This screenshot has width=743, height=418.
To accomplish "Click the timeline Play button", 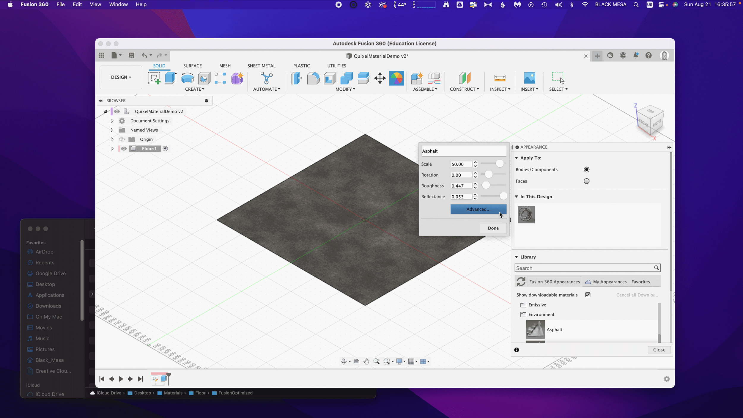I will [x=121, y=379].
